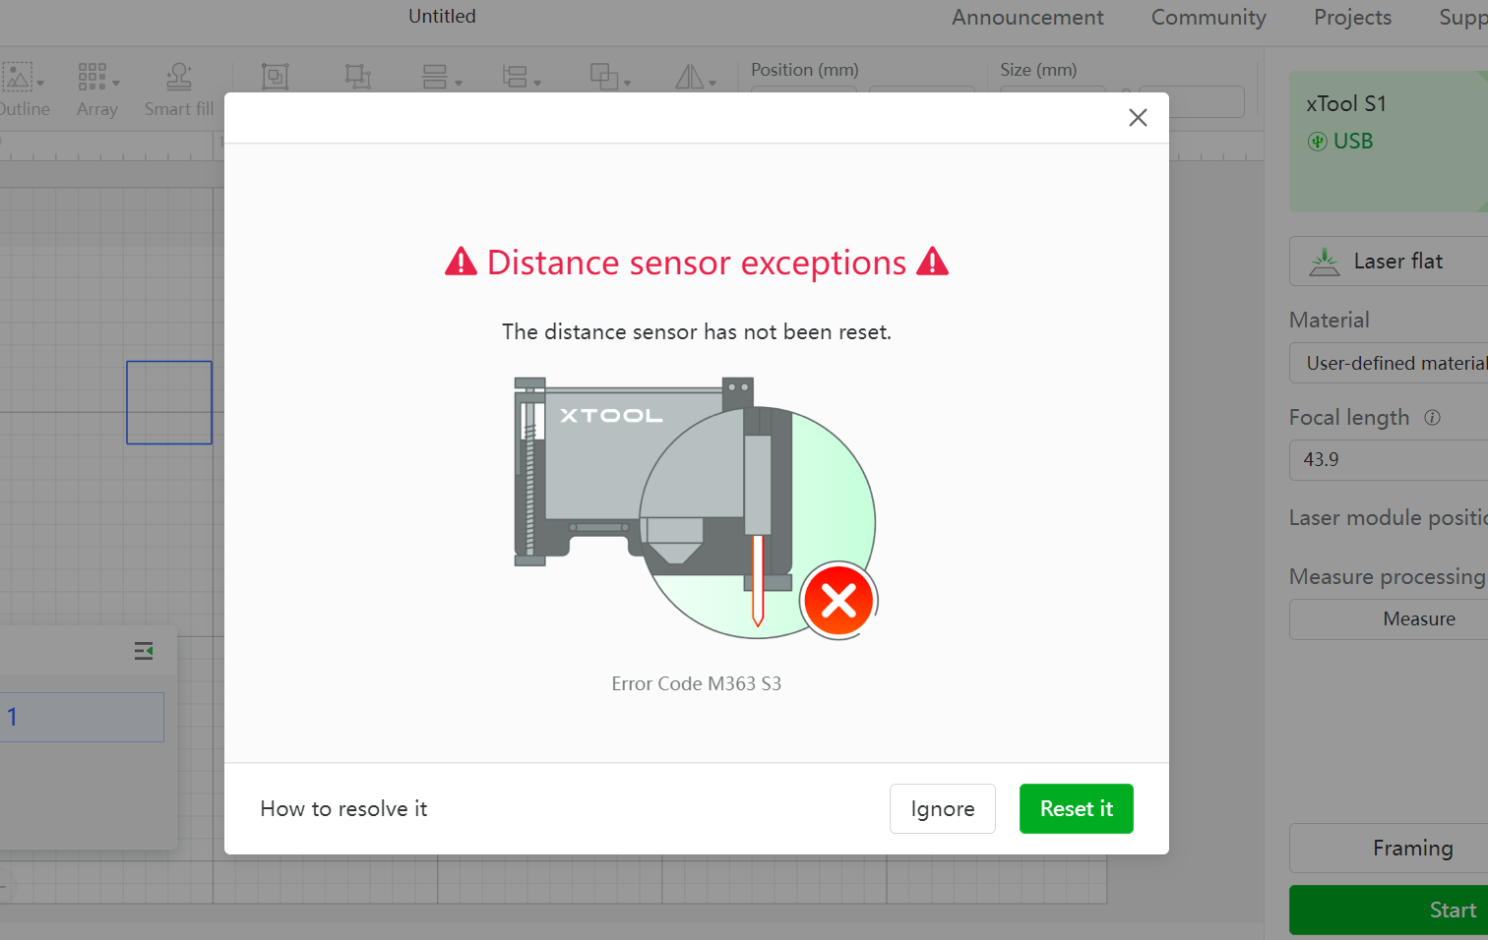Click the ungroup objects toolbar icon

(x=358, y=77)
